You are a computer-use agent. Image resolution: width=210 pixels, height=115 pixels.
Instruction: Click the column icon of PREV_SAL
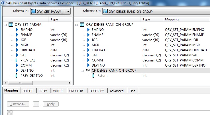coord(17,60)
